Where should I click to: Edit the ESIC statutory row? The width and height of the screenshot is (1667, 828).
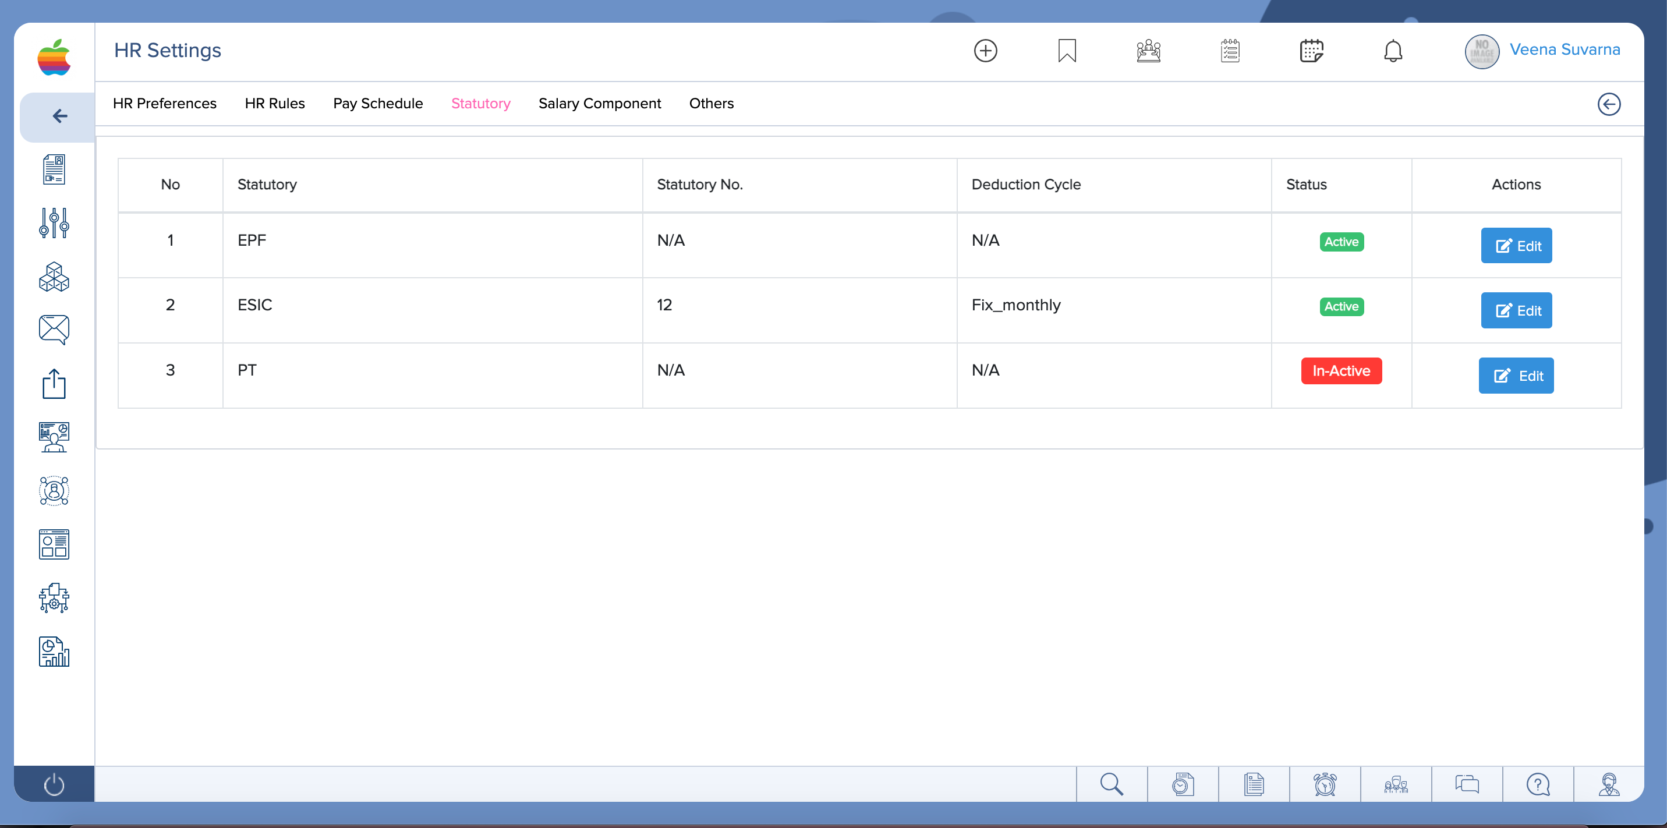(1516, 310)
